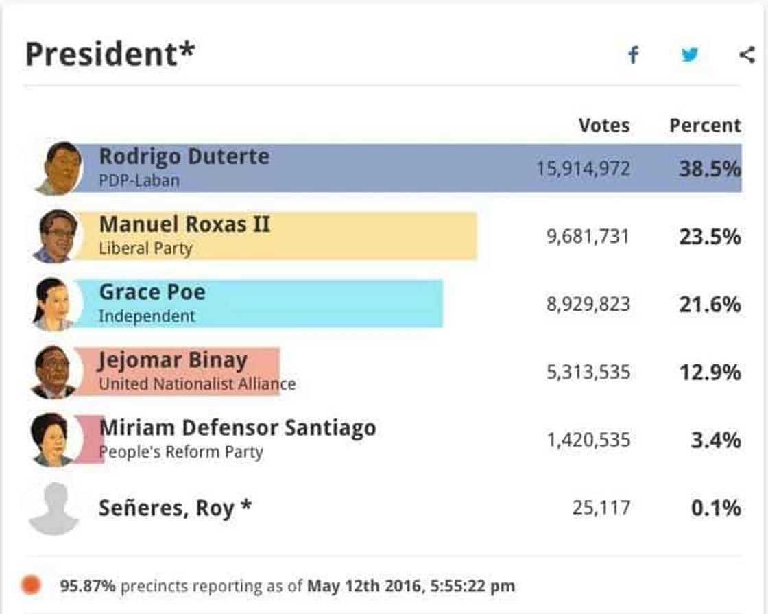This screenshot has width=768, height=614.
Task: Click the Twitter share icon
Action: pos(691,55)
